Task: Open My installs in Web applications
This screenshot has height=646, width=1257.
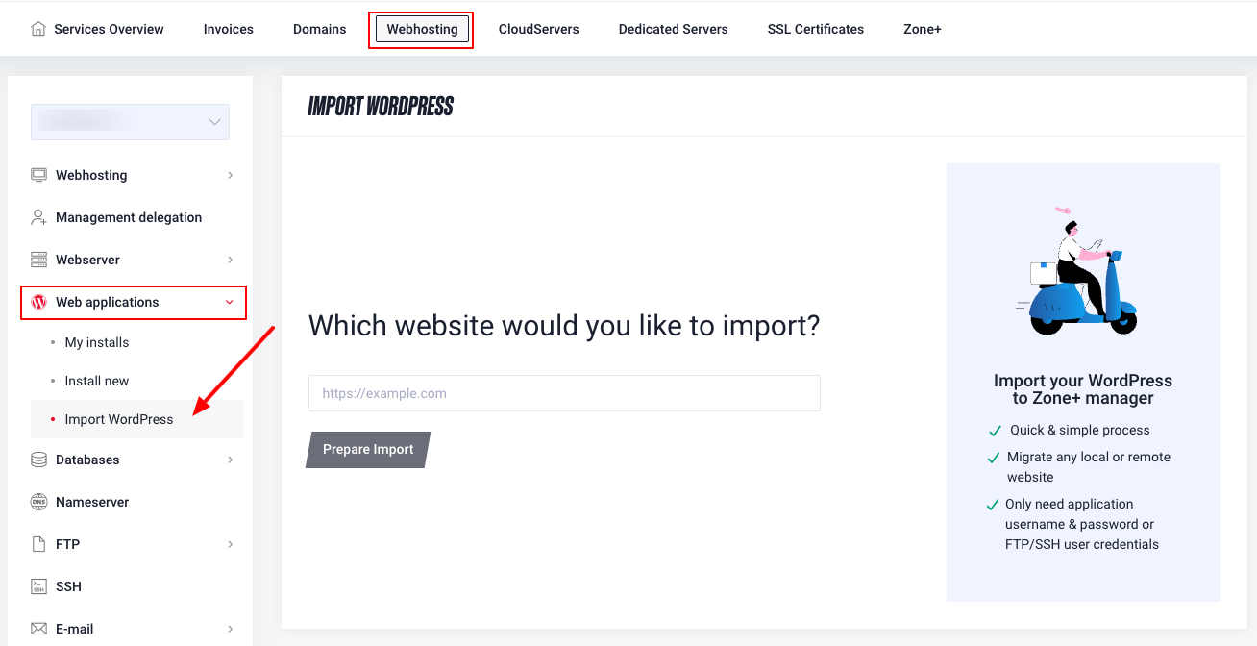Action: click(96, 342)
